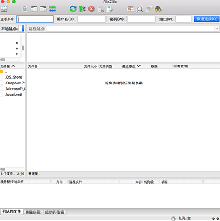Image resolution: width=220 pixels, height=221 pixels.
Task: Focus the 端口(P) port field
Action: pyautogui.click(x=183, y=19)
